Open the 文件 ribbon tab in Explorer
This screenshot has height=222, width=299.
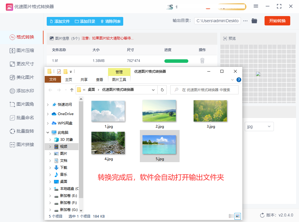pos(53,79)
